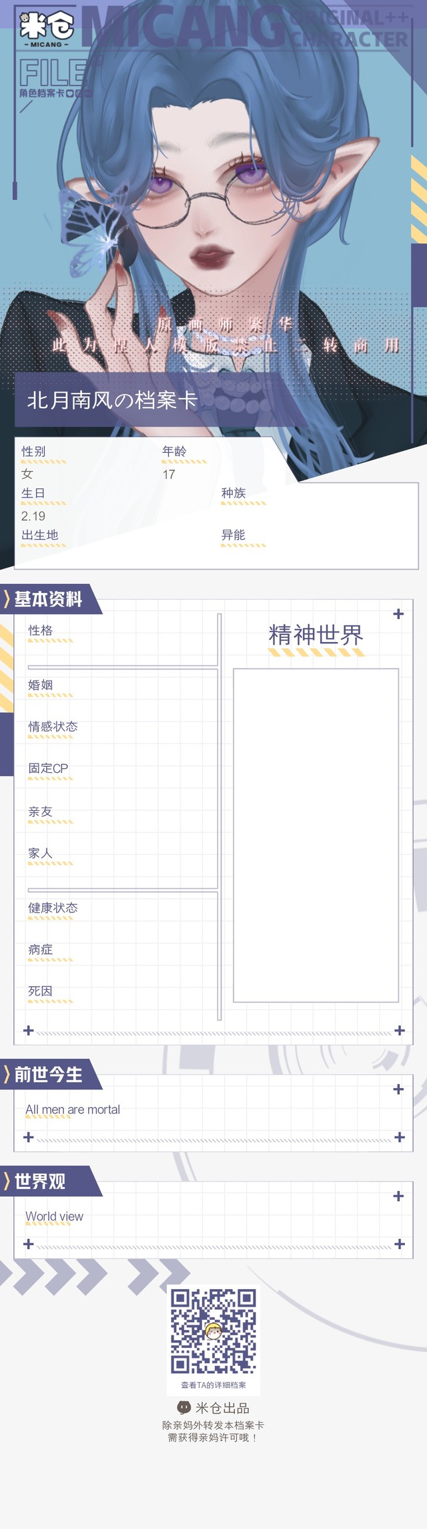The width and height of the screenshot is (427, 1529).
Task: Click the QR code for detailed profile
Action: 213,1330
